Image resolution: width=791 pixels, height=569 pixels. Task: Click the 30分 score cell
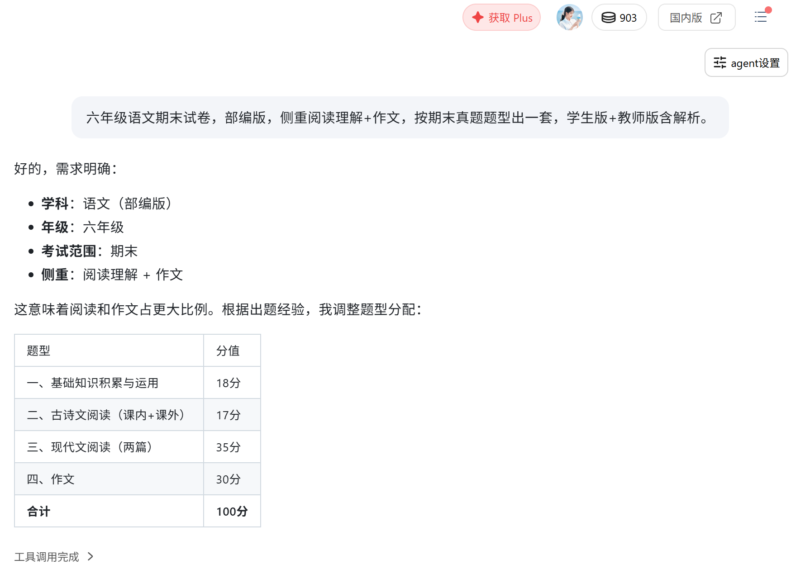tap(232, 479)
